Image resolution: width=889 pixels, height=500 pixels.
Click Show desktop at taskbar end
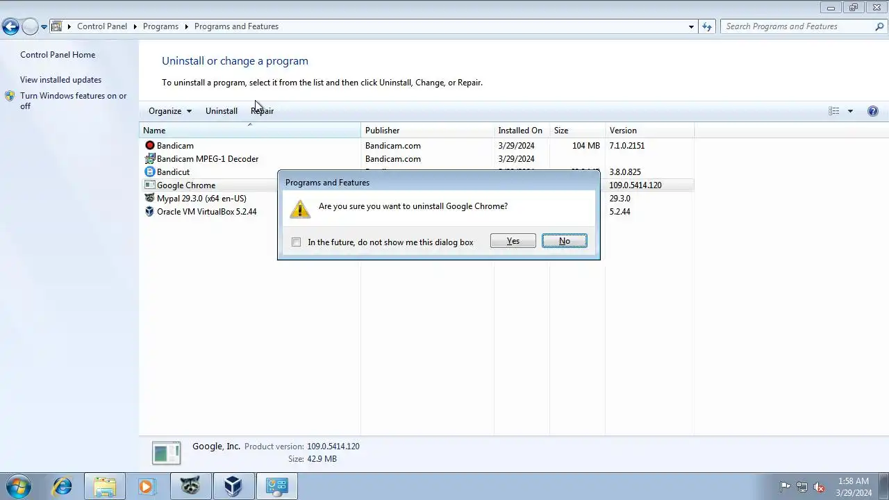884,486
